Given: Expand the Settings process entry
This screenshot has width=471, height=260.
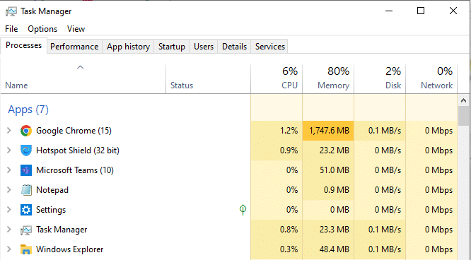Looking at the screenshot, I should pyautogui.click(x=9, y=210).
